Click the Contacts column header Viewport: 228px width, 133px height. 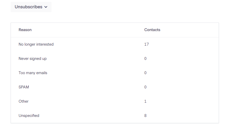[152, 30]
